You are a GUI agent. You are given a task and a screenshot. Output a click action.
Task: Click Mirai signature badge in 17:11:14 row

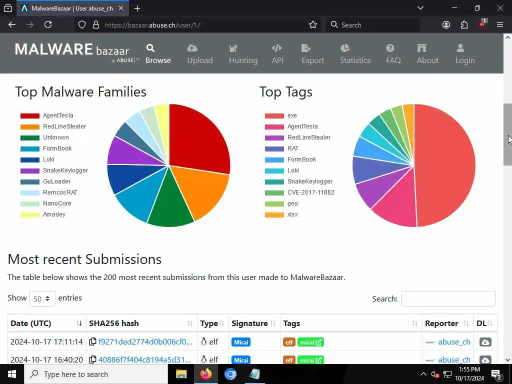241,342
